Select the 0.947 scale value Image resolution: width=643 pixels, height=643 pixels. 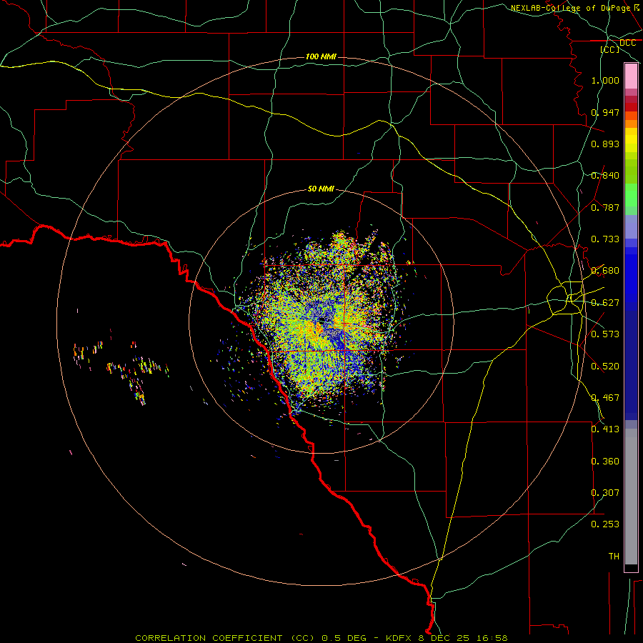605,112
